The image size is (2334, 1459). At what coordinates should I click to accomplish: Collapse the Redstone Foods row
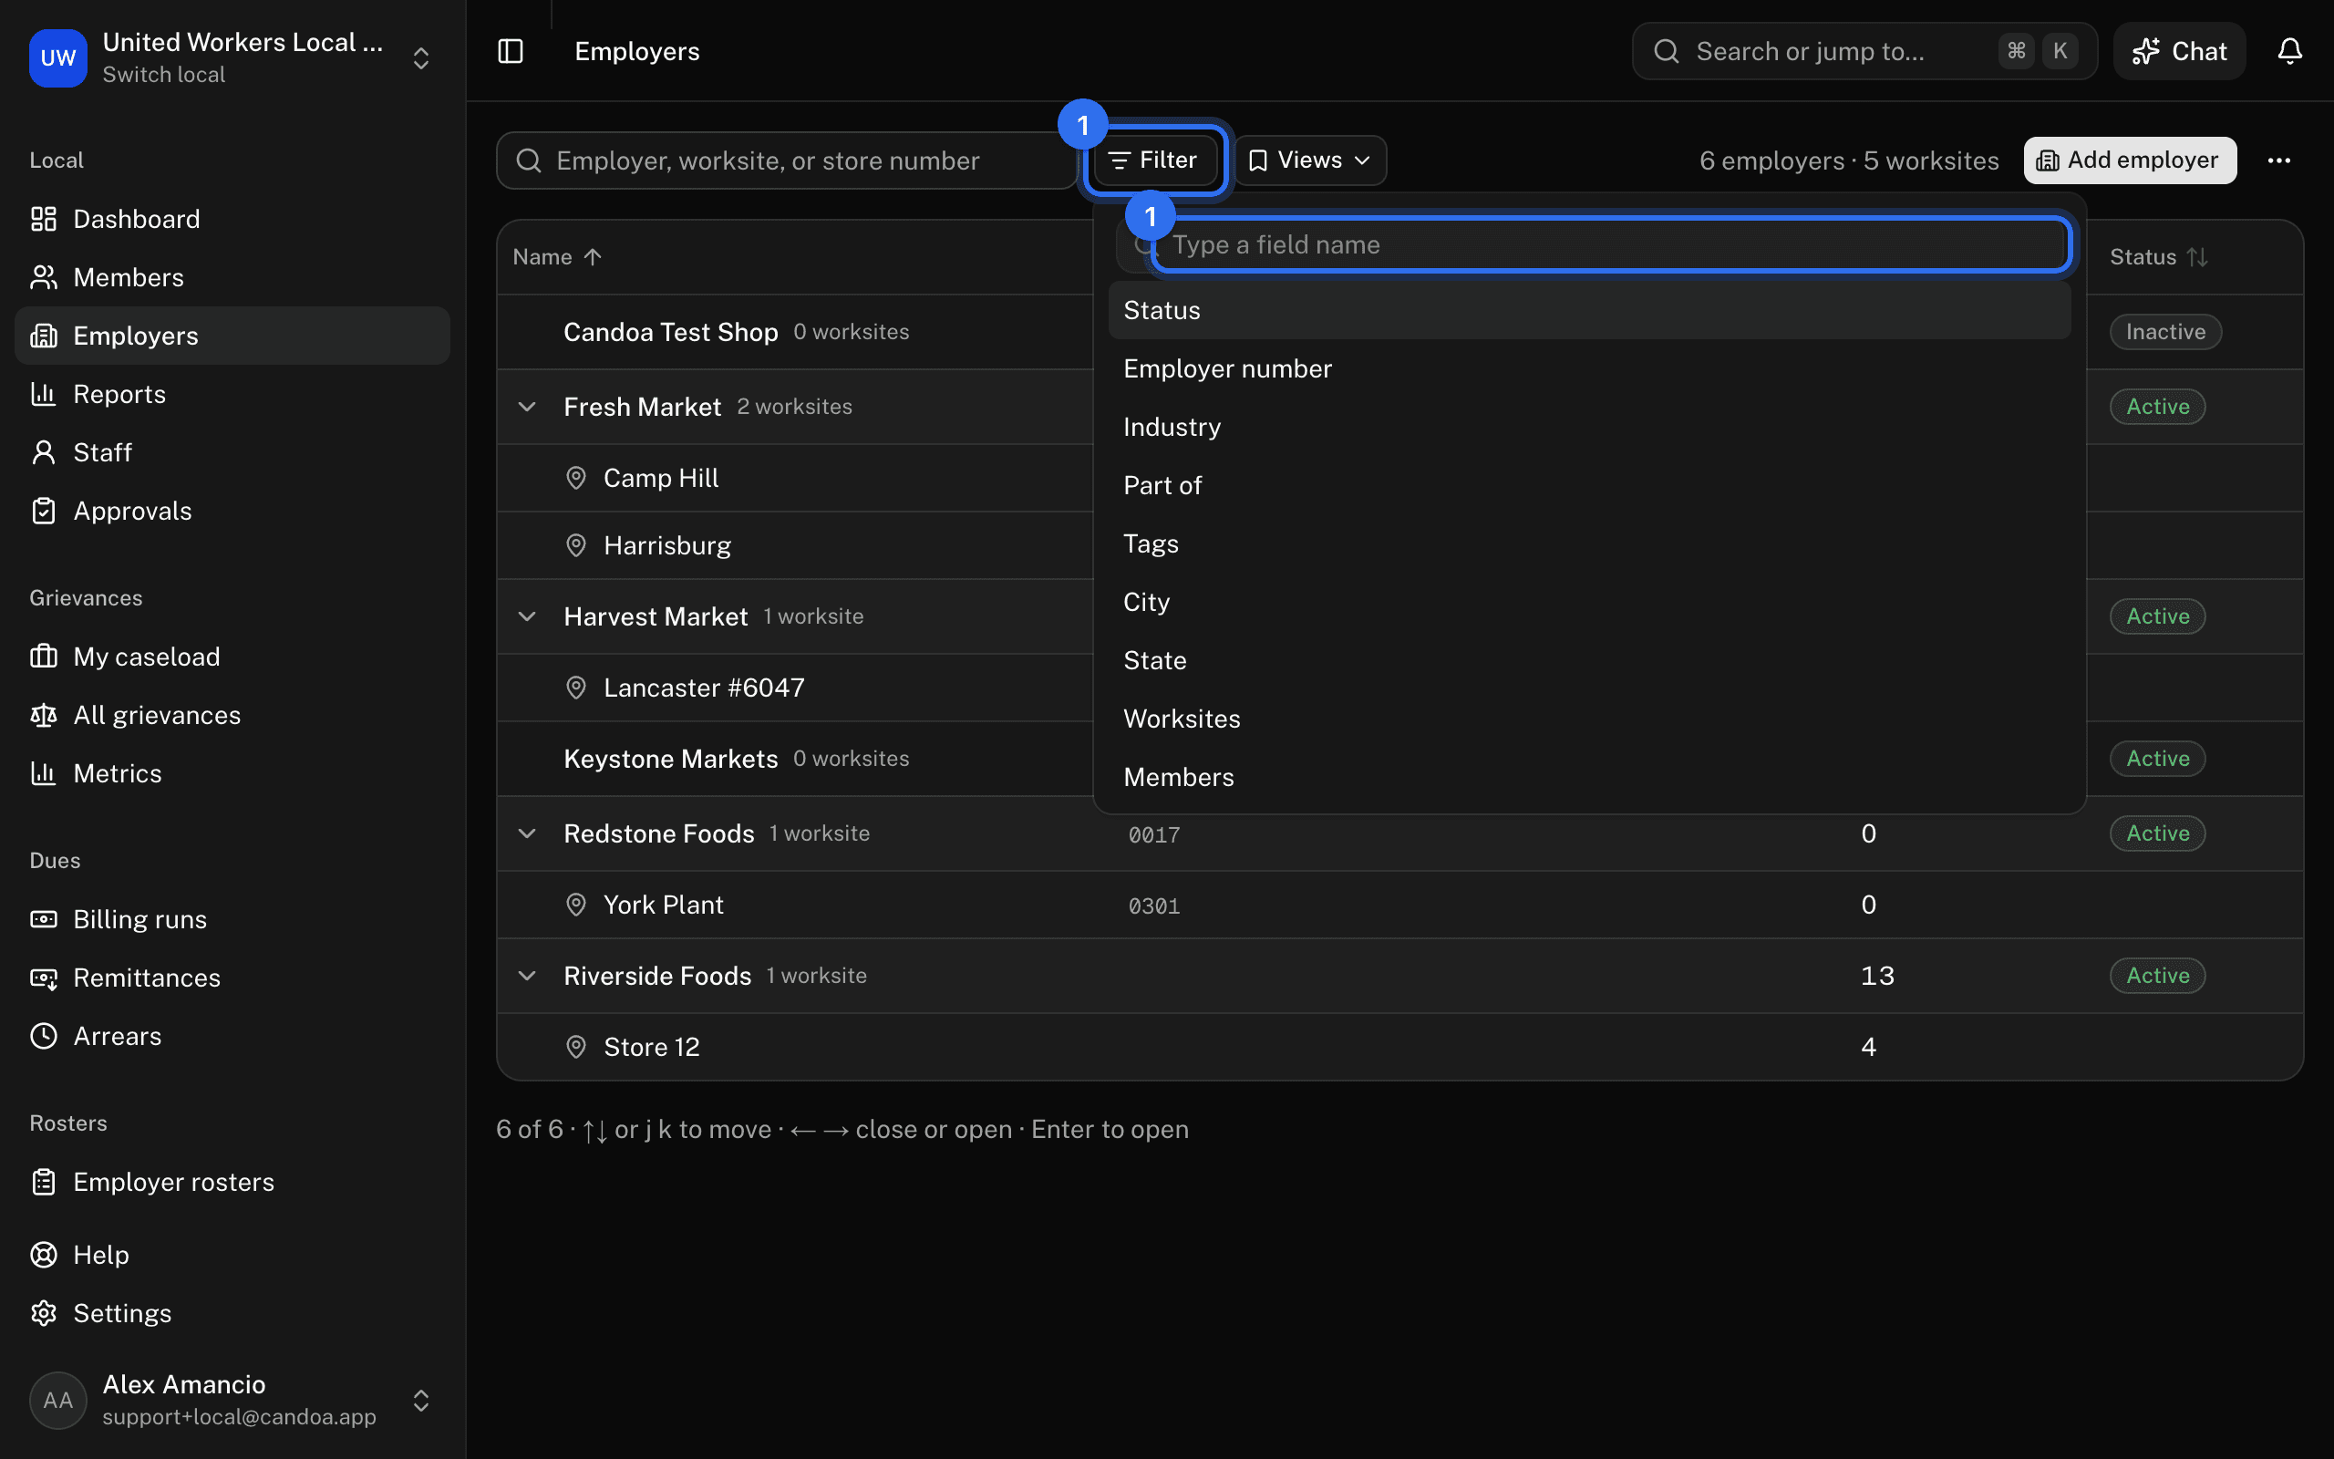click(x=527, y=833)
